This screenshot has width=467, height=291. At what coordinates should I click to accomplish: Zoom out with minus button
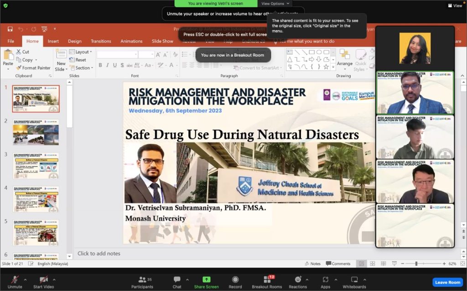[x=403, y=263]
